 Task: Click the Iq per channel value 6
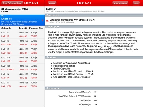(95, 92)
